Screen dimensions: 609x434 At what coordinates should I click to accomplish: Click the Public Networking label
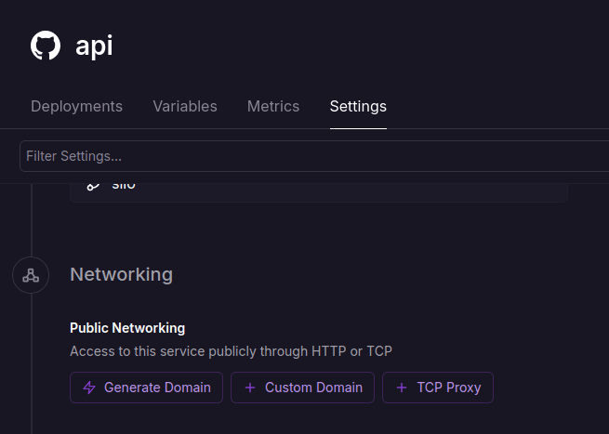pos(127,328)
